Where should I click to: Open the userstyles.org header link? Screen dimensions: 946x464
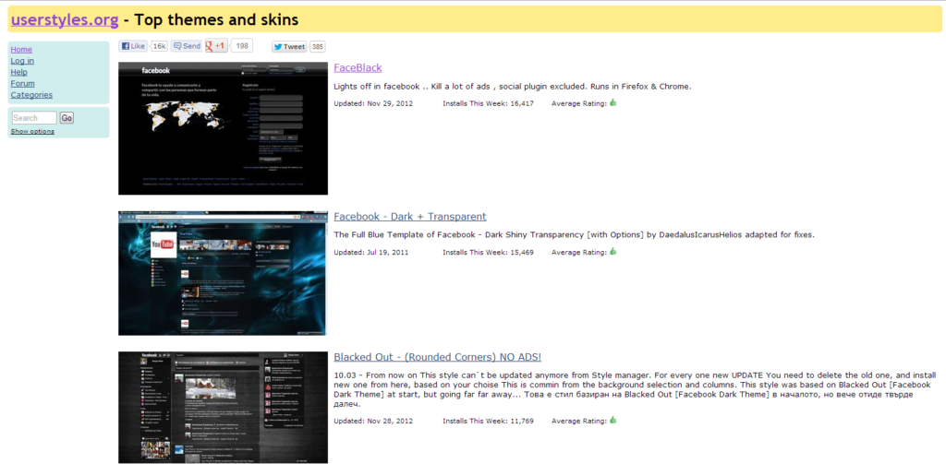click(x=65, y=20)
